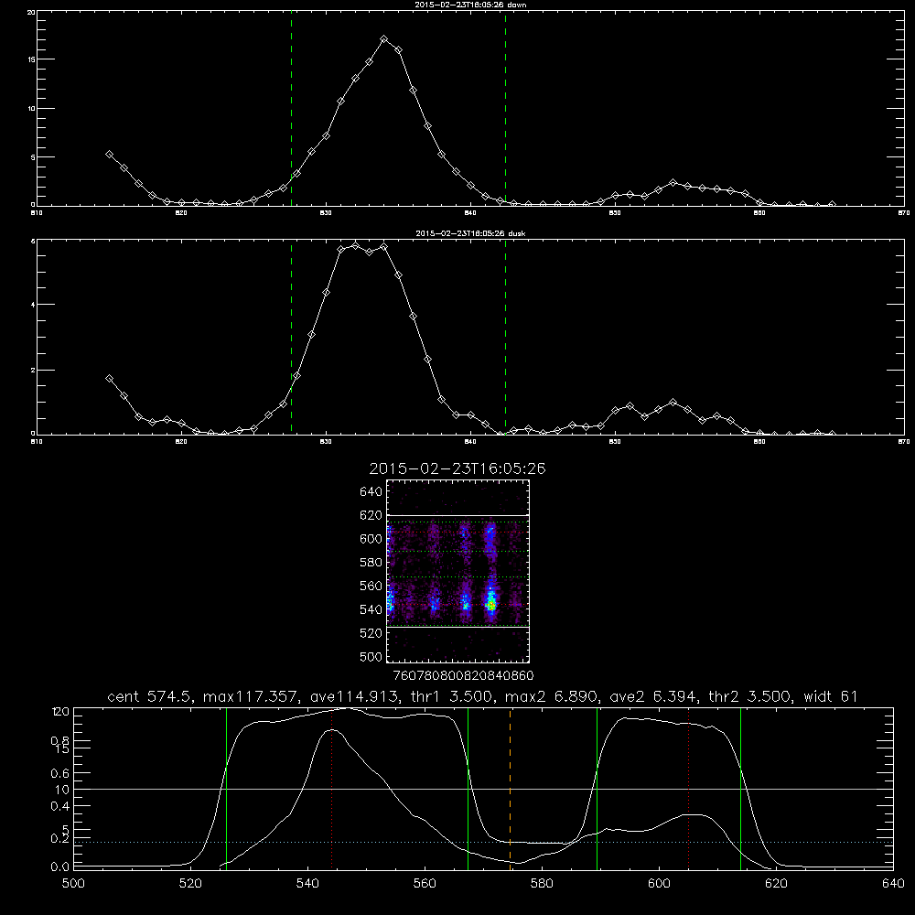
Task: Click the 500 label on heatmap y-axis
Action: point(371,656)
